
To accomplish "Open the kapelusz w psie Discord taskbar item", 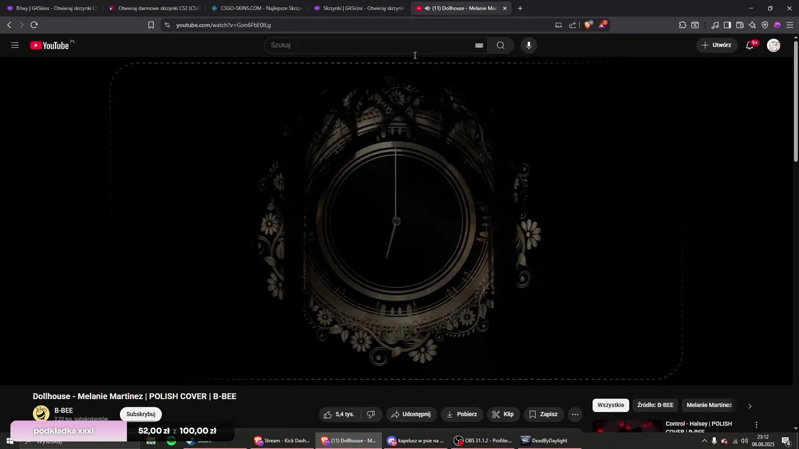I will pyautogui.click(x=416, y=440).
